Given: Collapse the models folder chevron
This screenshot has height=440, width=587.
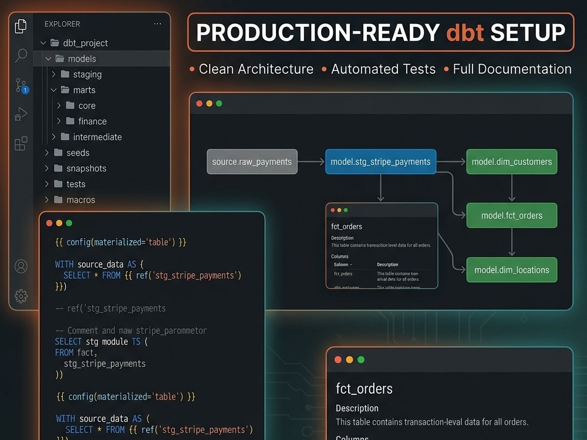Looking at the screenshot, I should (x=48, y=59).
